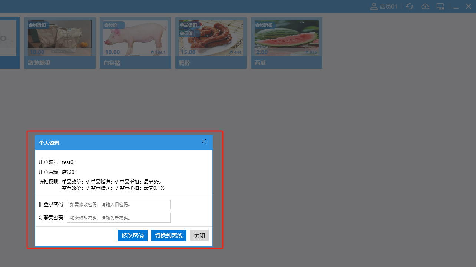Click the 单品促销 tag on 鸭脖

click(x=188, y=25)
